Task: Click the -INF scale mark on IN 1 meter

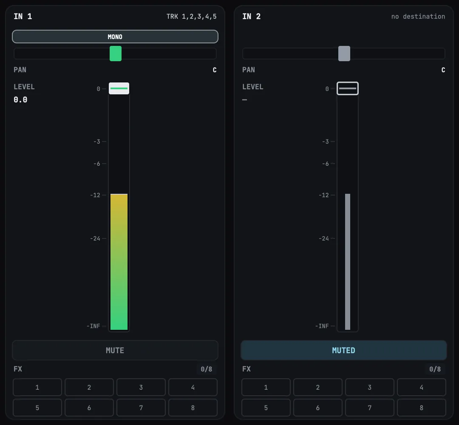Action: click(x=93, y=326)
